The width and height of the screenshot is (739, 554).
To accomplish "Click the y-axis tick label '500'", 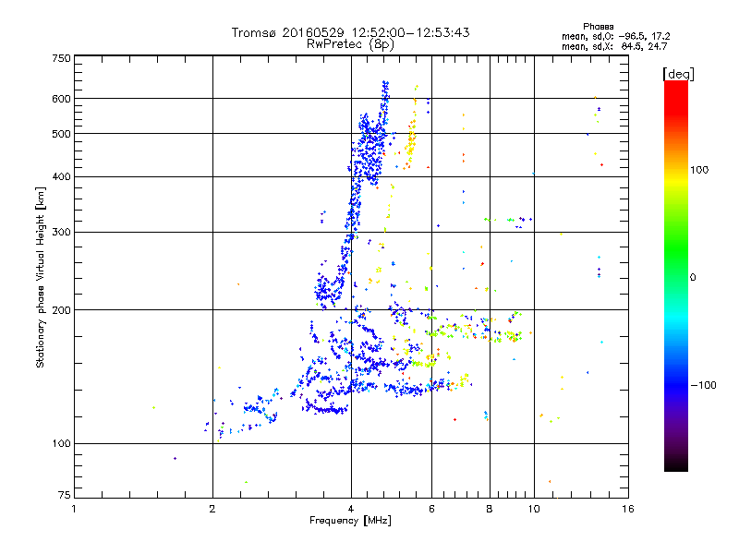I will [x=62, y=134].
